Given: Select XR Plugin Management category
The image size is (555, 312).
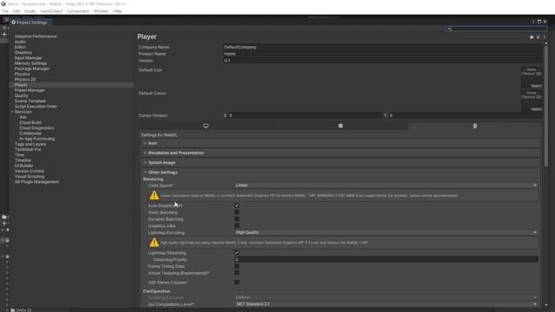Looking at the screenshot, I should 36,182.
